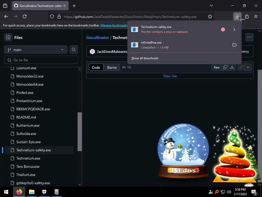Open Monoxidex64.exe in file tree
The width and height of the screenshot is (262, 197).
coord(30,84)
